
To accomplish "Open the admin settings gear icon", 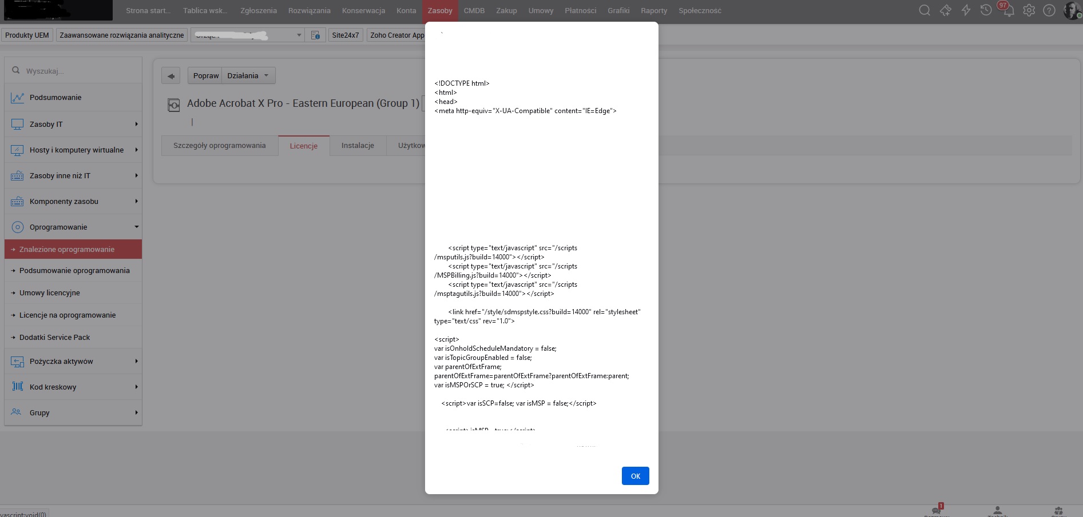I will click(x=1029, y=10).
